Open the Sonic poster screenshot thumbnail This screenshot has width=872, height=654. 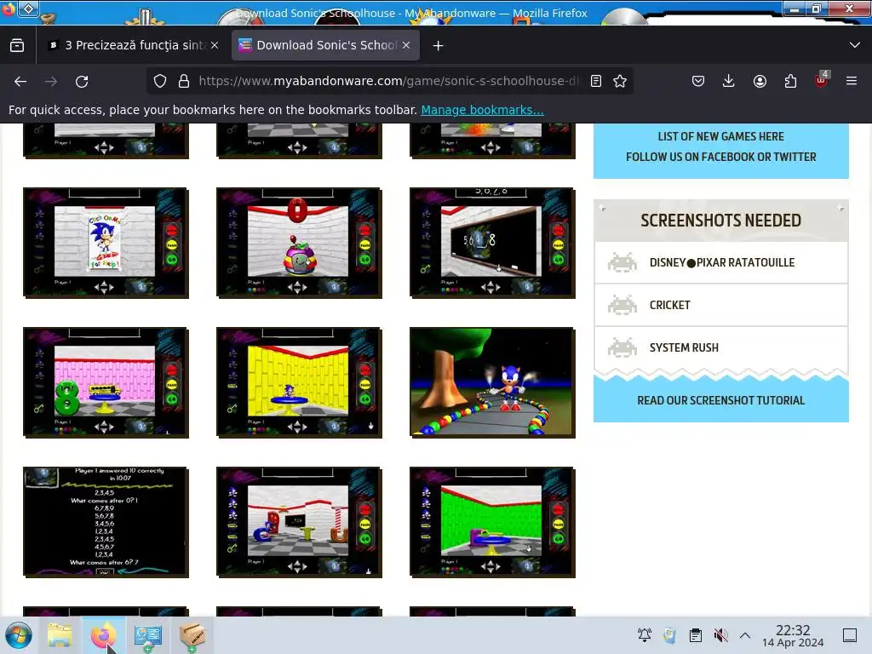(106, 243)
